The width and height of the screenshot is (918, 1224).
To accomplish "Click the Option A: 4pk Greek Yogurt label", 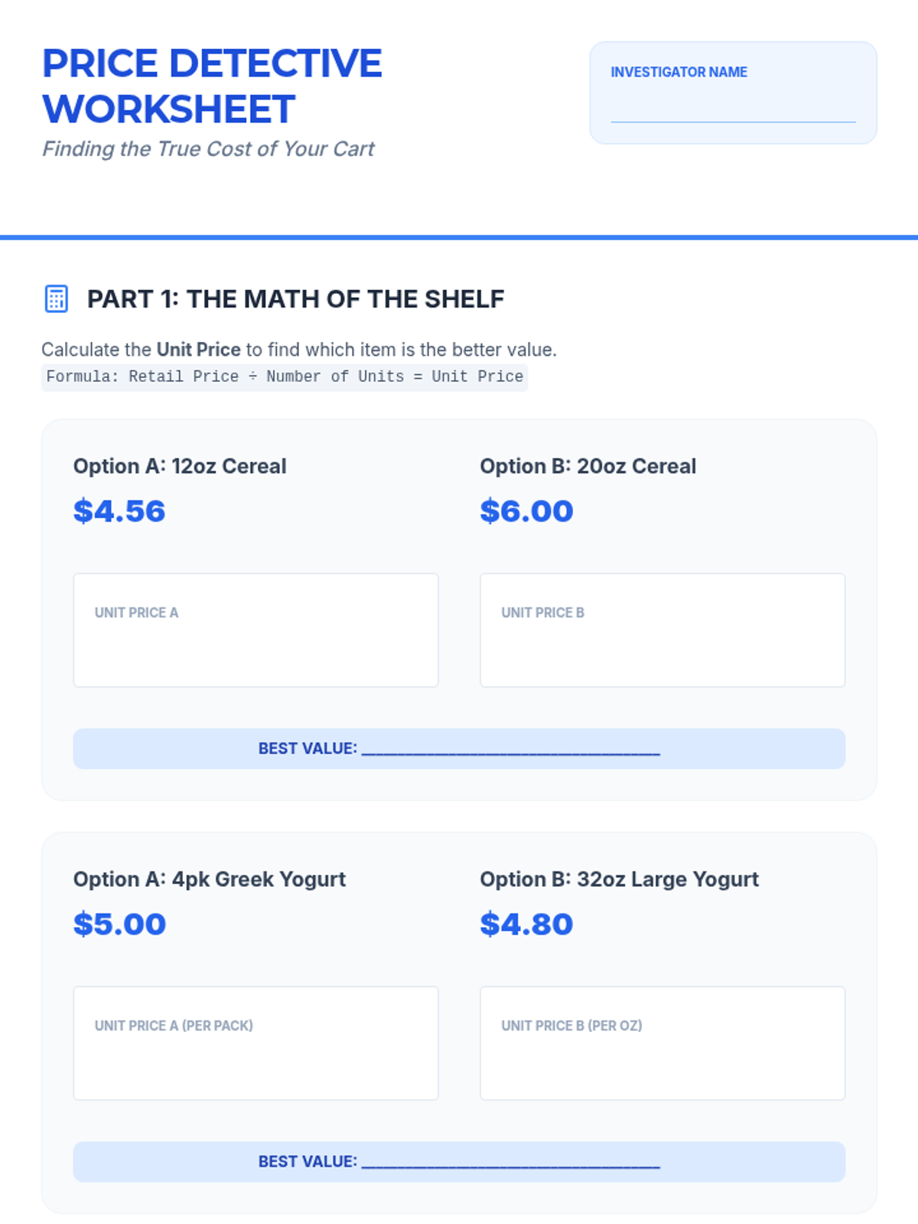I will coord(210,879).
